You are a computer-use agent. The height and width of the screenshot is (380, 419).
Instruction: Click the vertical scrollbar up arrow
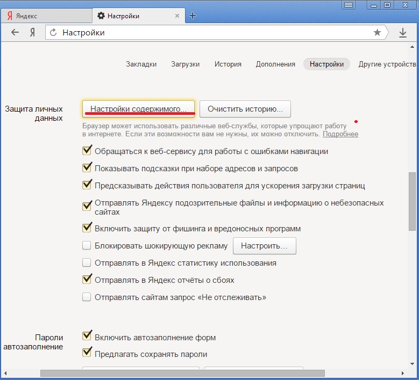[412, 47]
